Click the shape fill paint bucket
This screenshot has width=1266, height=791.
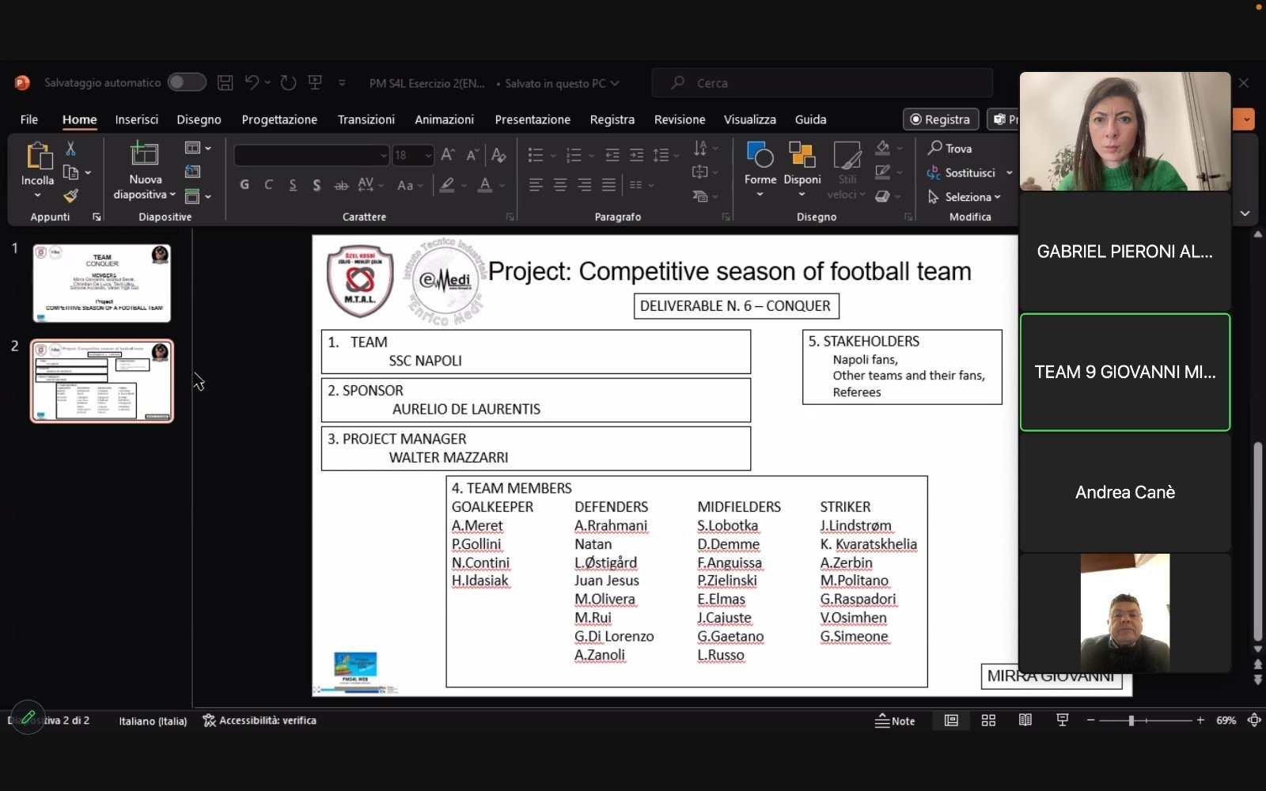pos(883,148)
